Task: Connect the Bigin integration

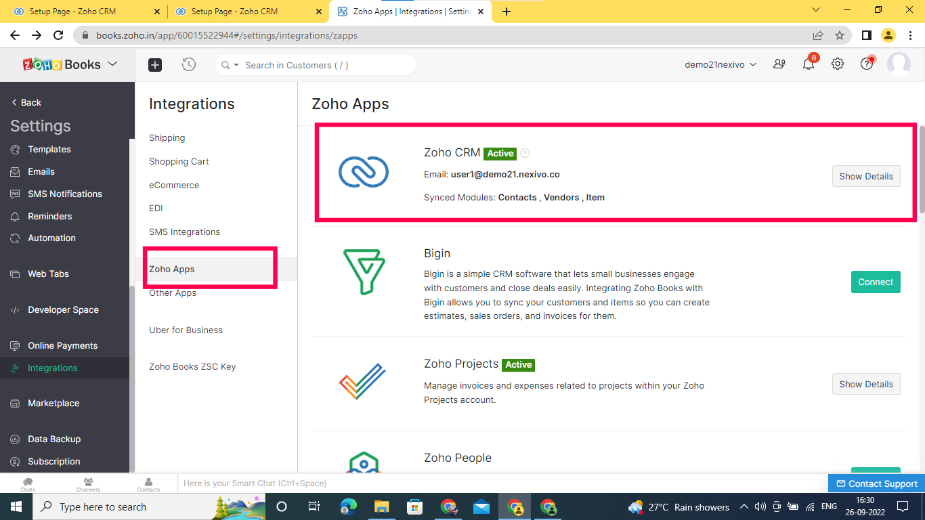Action: click(876, 282)
